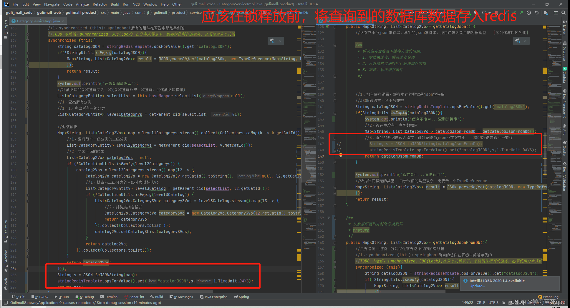The image size is (570, 308).
Task: Click gulimall-product breadcrumb
Action: coord(81,13)
